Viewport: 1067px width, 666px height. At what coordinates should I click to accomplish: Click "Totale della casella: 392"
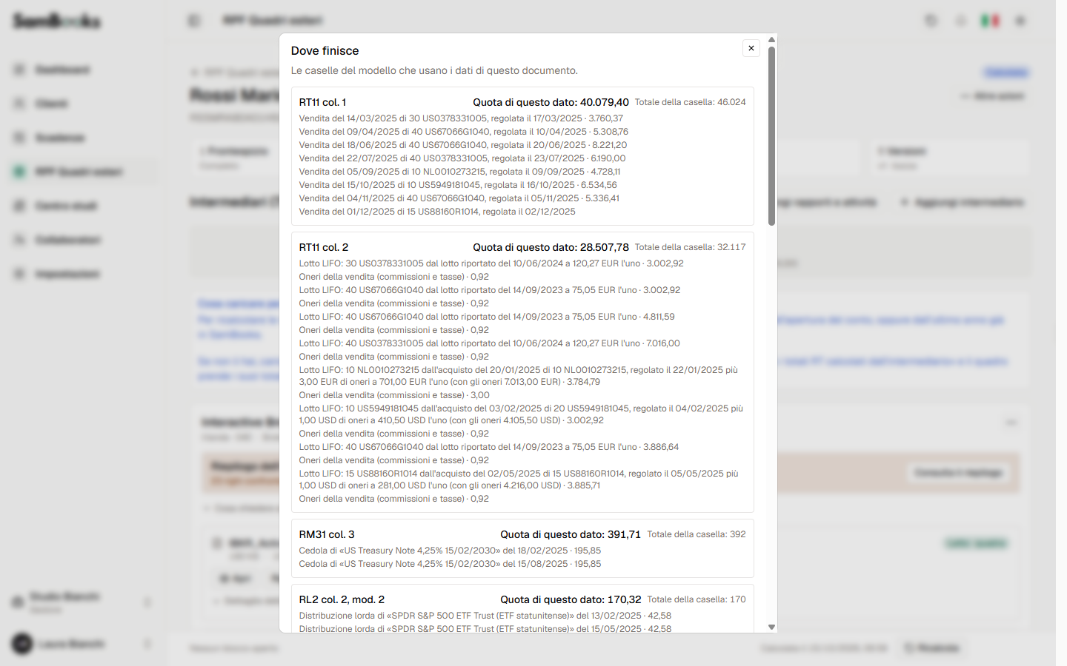pos(697,534)
